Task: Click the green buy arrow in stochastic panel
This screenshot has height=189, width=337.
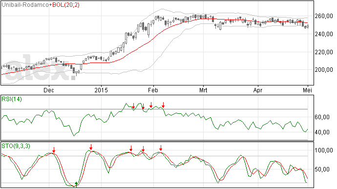Action: (76, 184)
